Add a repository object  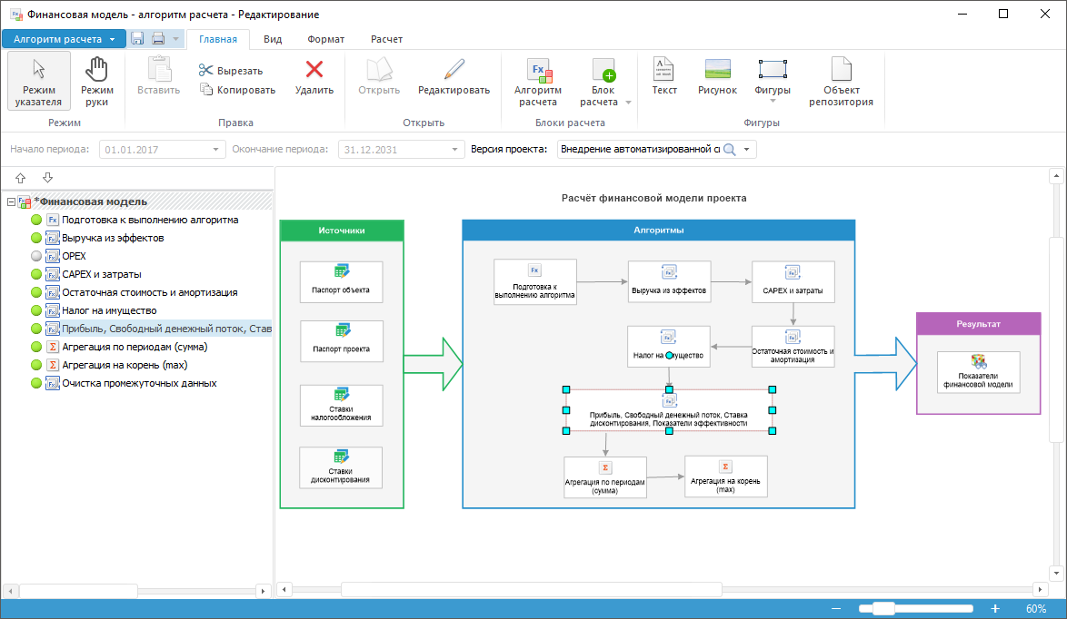click(841, 80)
